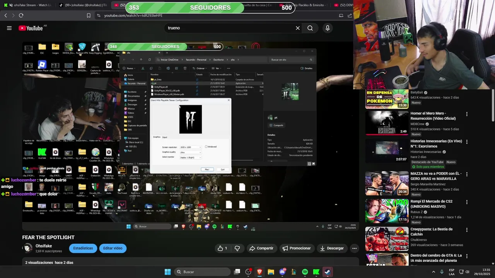Clear the 'trueno' search text
495x278 pixels.
point(298,28)
